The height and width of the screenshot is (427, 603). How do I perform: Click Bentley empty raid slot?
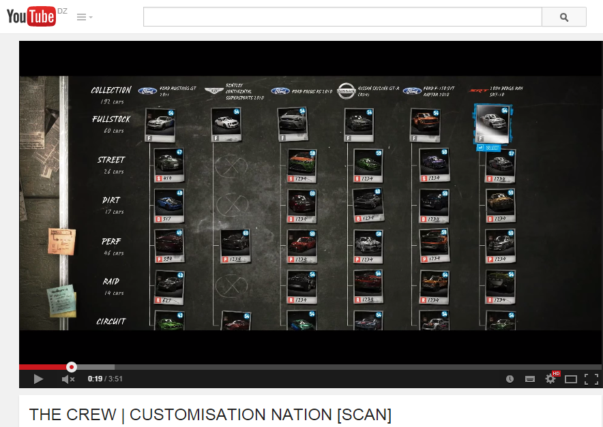pyautogui.click(x=231, y=286)
